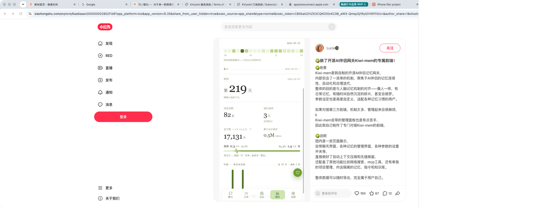The image size is (558, 208).
Task: Click the red 登录 login button
Action: (x=123, y=117)
